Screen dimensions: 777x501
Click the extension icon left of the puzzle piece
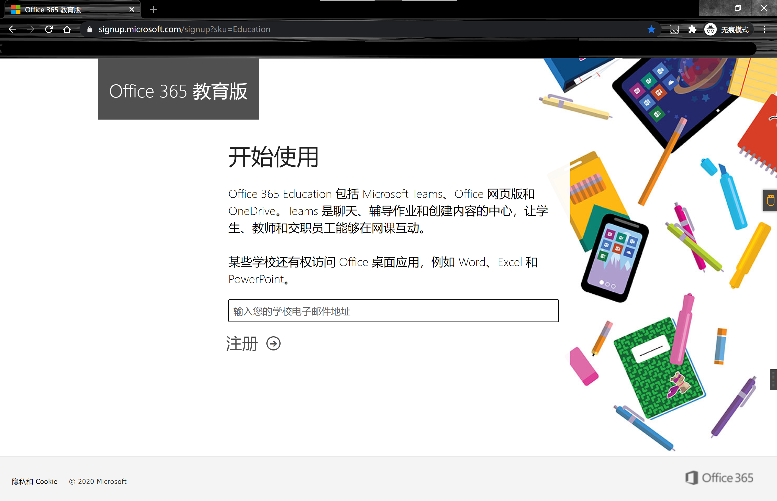coord(674,30)
